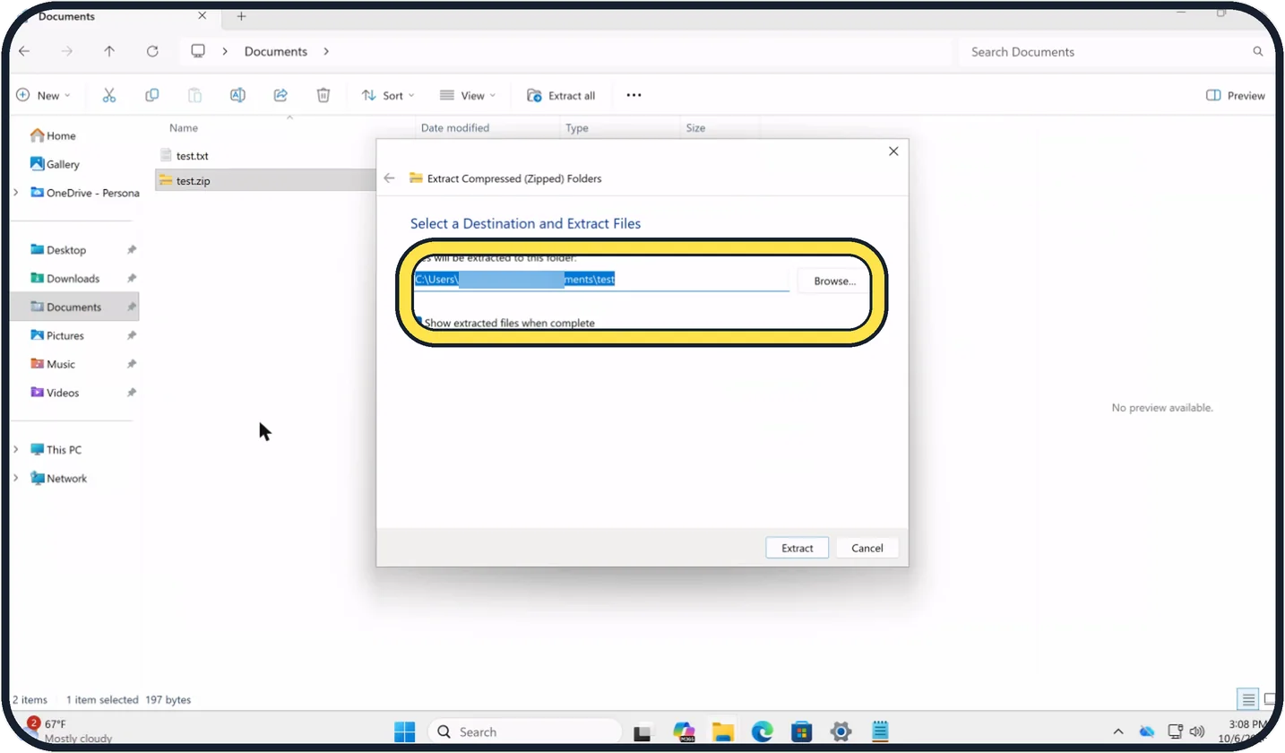Click the Rename icon in the toolbar
1285x753 pixels.
237,95
